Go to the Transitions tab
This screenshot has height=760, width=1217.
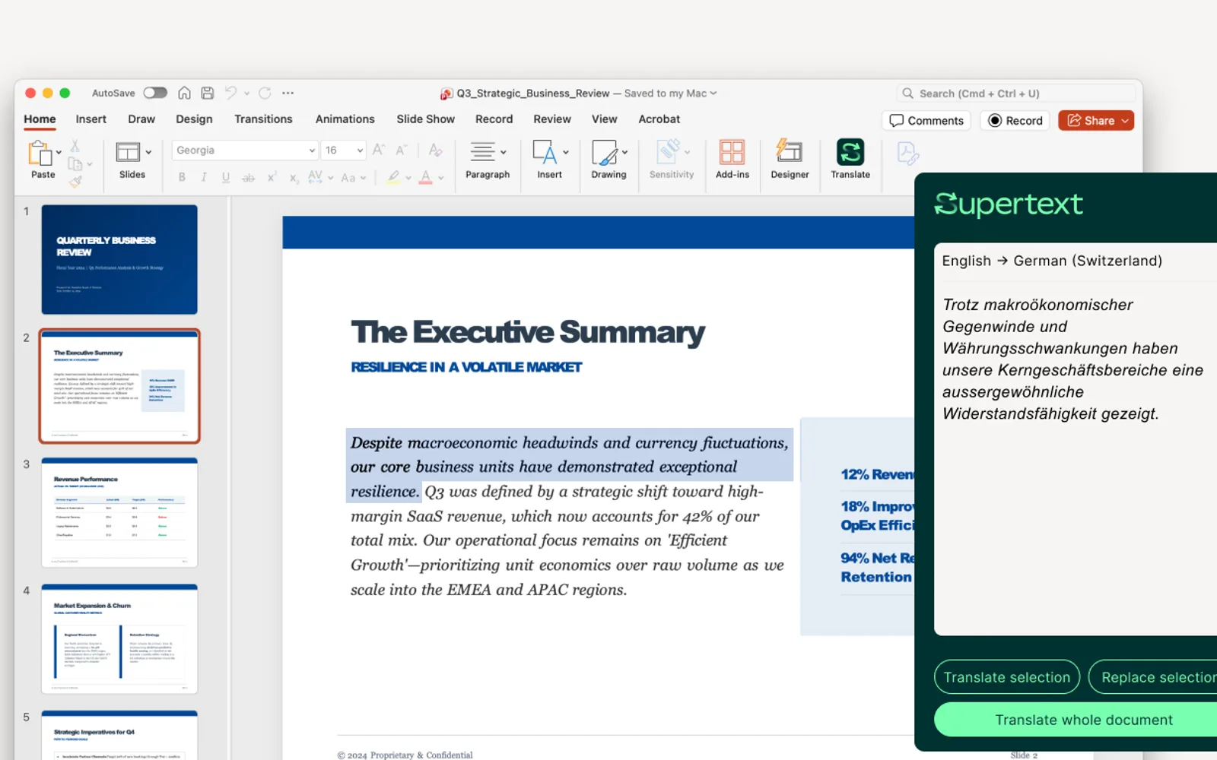click(263, 119)
